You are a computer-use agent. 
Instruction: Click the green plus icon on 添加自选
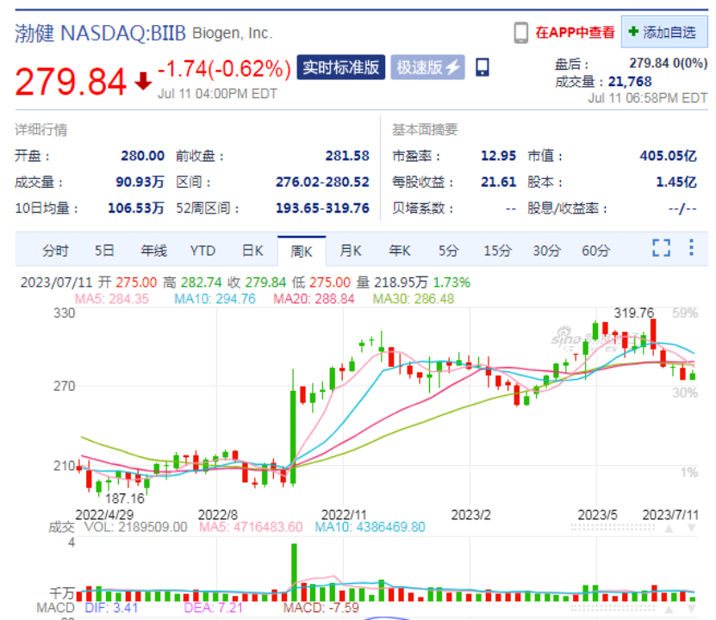pyautogui.click(x=633, y=32)
